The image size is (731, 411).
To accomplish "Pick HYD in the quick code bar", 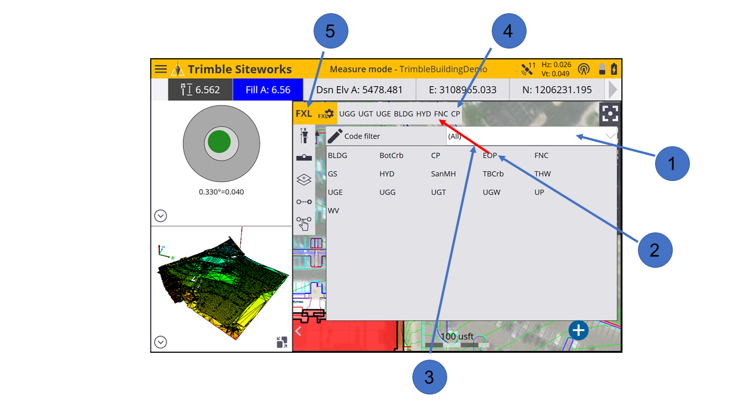I will click(423, 114).
